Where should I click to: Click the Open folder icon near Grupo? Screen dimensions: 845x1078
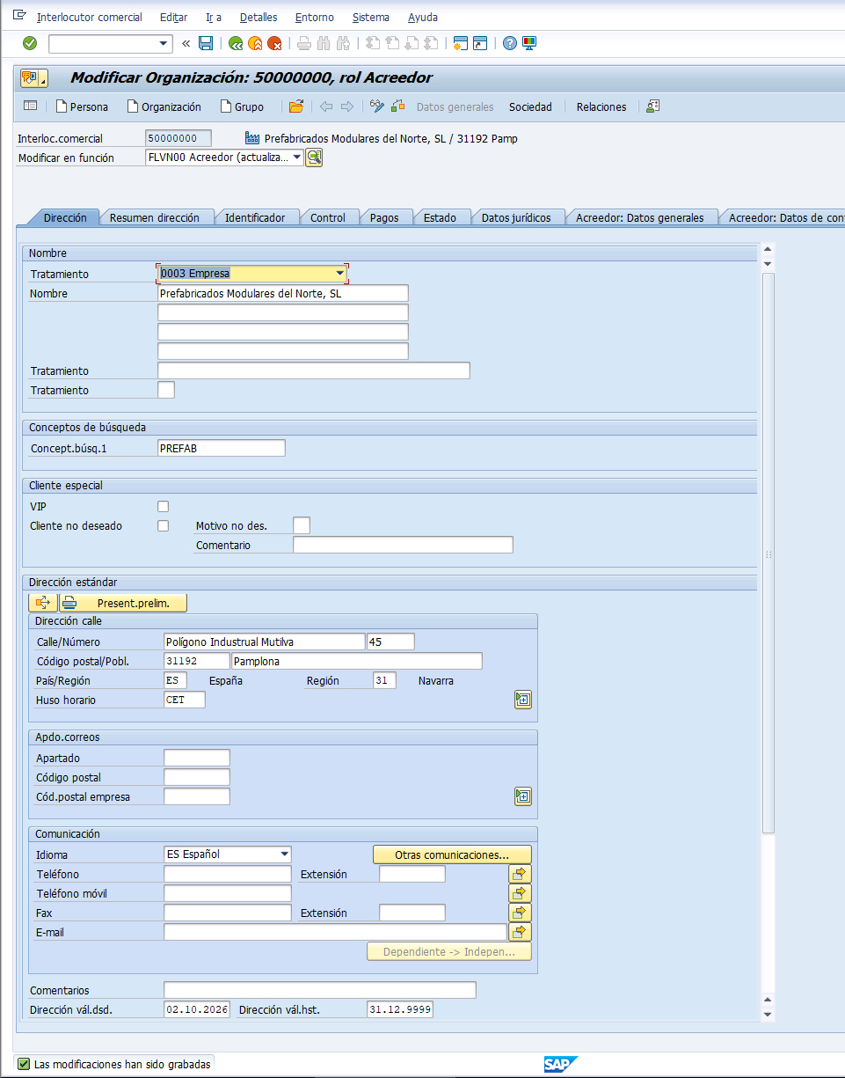[x=296, y=106]
